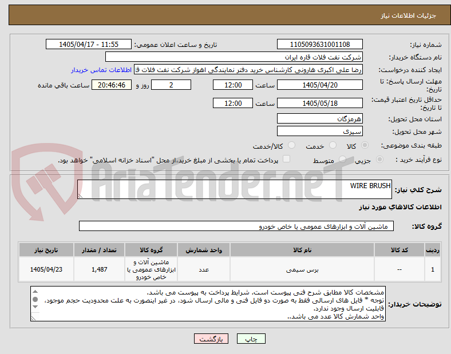Image resolution: width=451 pixels, height=354 pixels.
Task: Click the response deadline time 12:00 field
Action: 233,85
